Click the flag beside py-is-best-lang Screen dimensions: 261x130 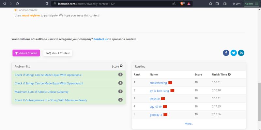[172, 90]
